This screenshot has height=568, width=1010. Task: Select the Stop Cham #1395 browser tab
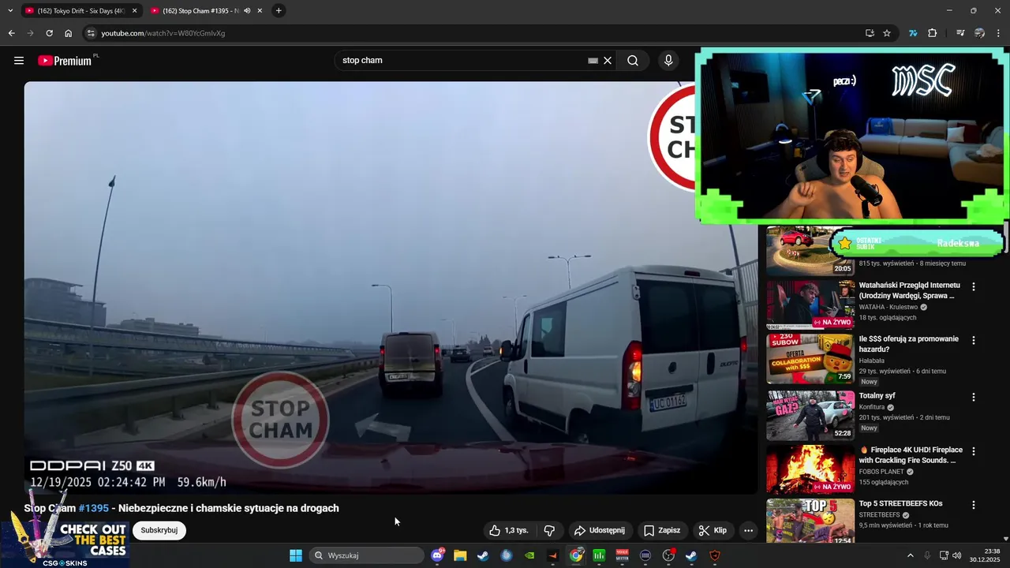(x=200, y=11)
